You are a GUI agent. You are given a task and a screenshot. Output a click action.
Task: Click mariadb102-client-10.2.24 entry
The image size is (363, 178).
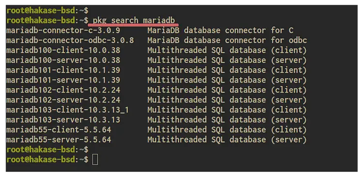[x=63, y=90]
